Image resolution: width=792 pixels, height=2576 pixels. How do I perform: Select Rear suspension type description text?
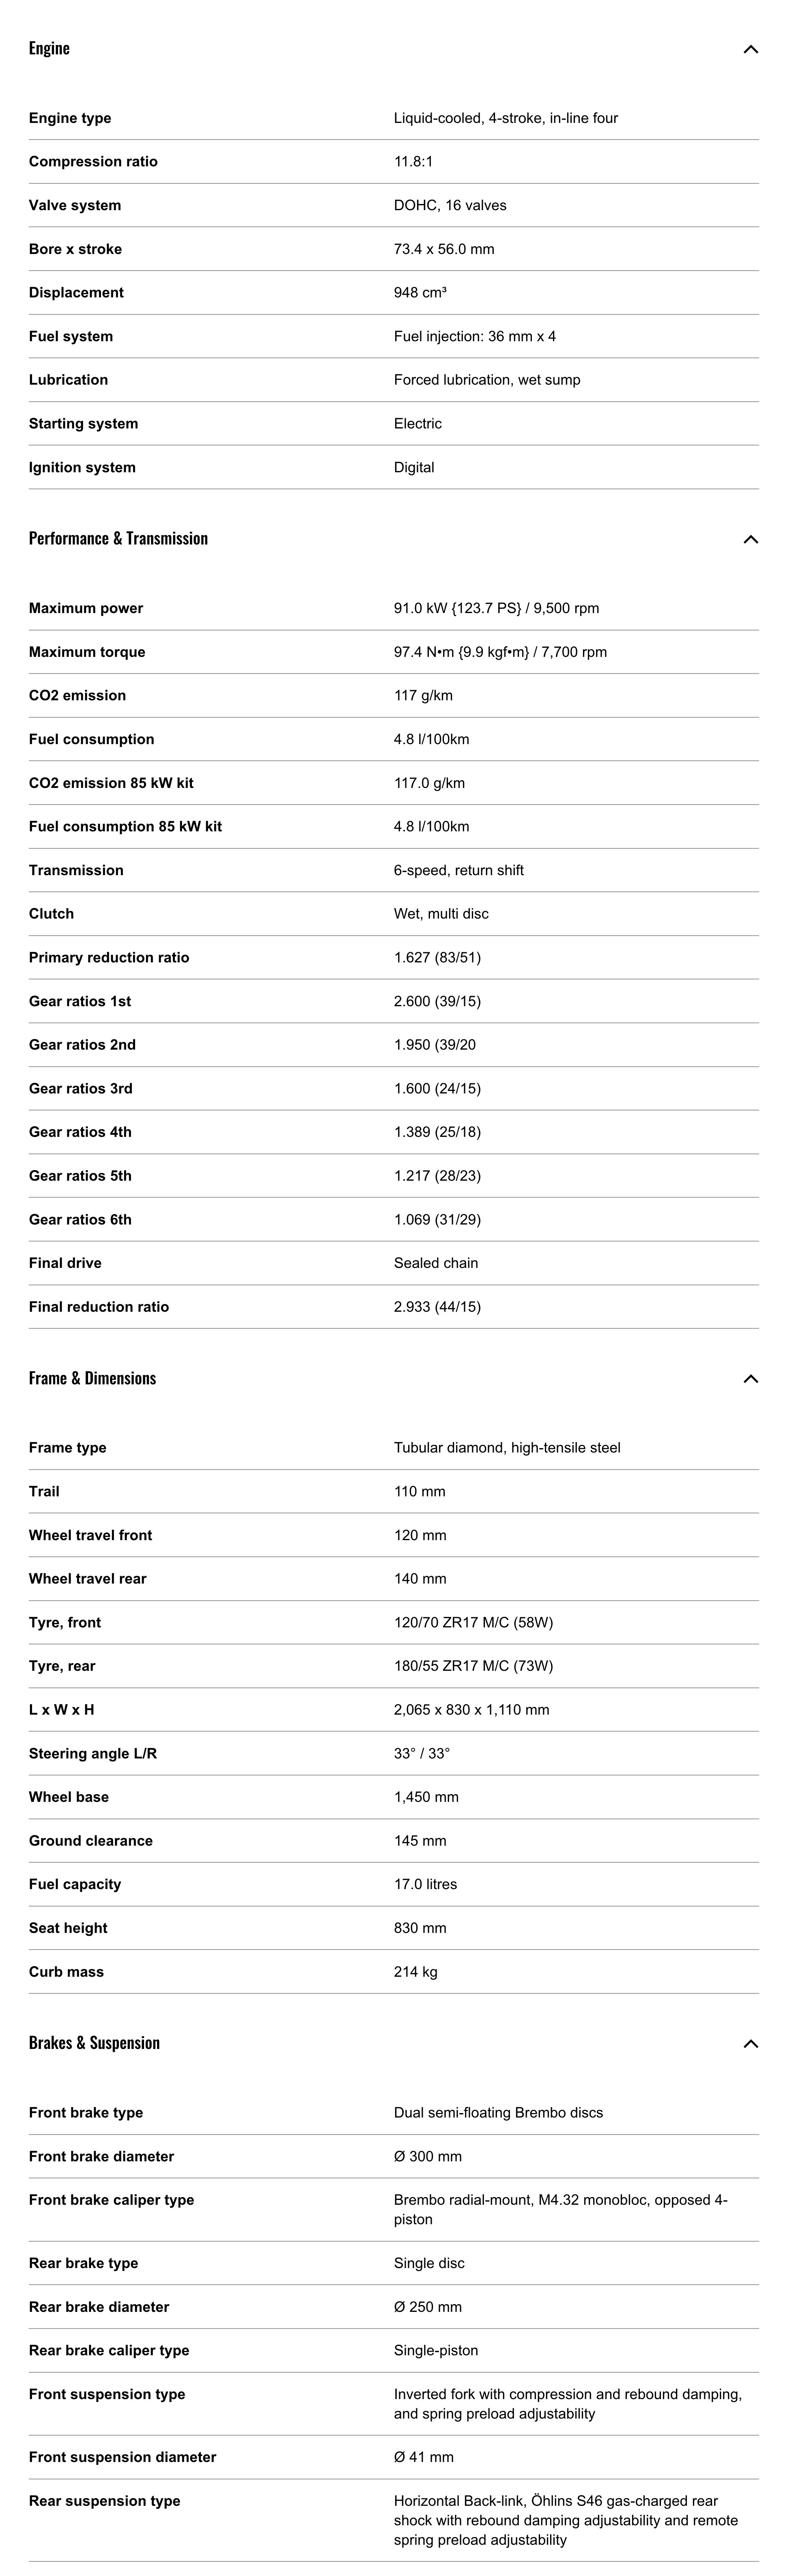tap(566, 2520)
